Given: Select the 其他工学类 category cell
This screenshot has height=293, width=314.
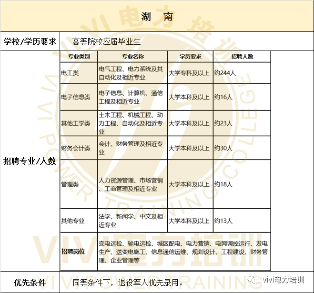Looking at the screenshot, I should [x=79, y=123].
